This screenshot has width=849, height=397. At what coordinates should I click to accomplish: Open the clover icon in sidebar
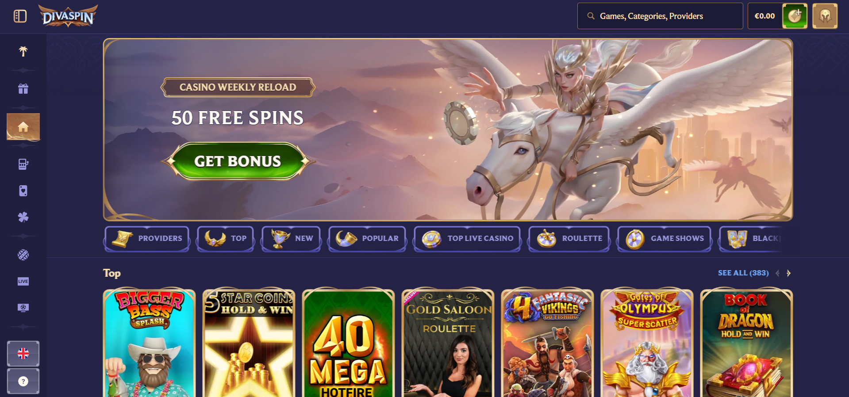coord(23,217)
